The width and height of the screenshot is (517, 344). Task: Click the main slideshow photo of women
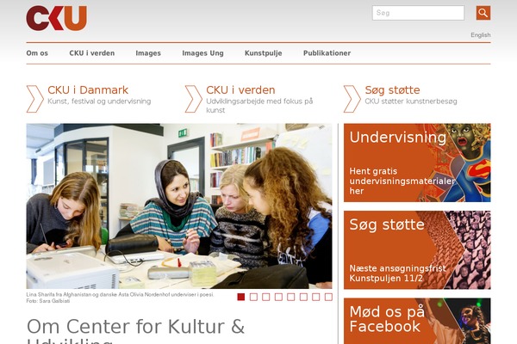[x=179, y=206]
